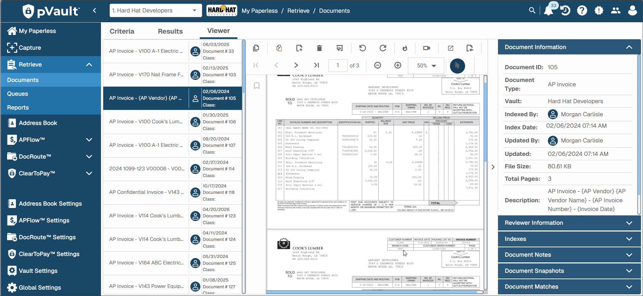
Task: Click the add page icon
Action: tap(299, 48)
